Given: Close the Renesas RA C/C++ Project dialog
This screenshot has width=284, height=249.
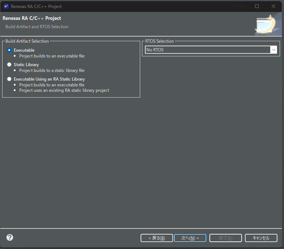Looking at the screenshot, I should pyautogui.click(x=273, y=7).
